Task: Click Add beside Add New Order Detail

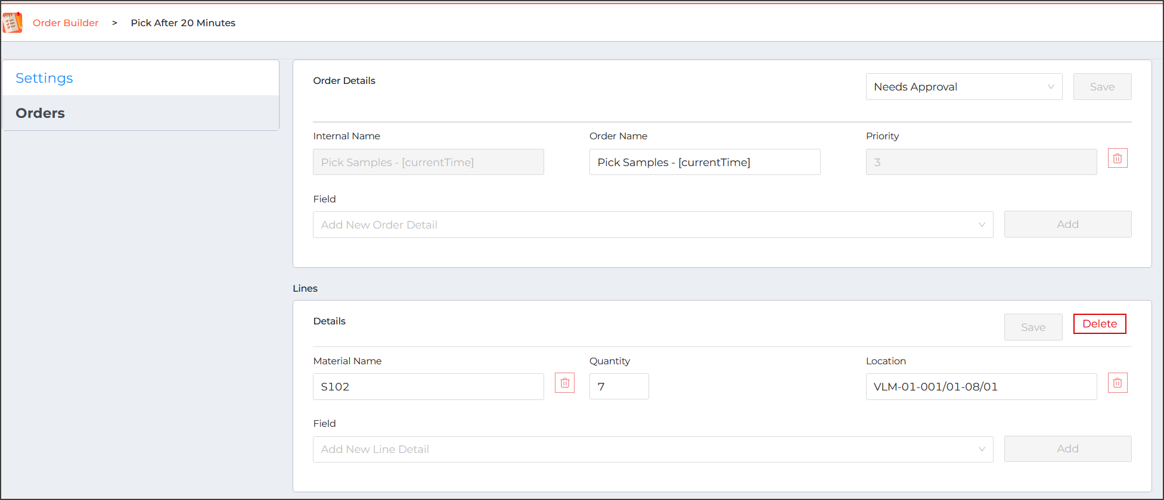Action: [x=1067, y=224]
